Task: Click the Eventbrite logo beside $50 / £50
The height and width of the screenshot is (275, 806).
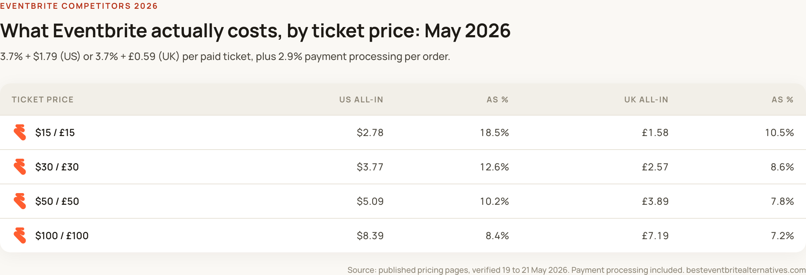Action: tap(20, 201)
